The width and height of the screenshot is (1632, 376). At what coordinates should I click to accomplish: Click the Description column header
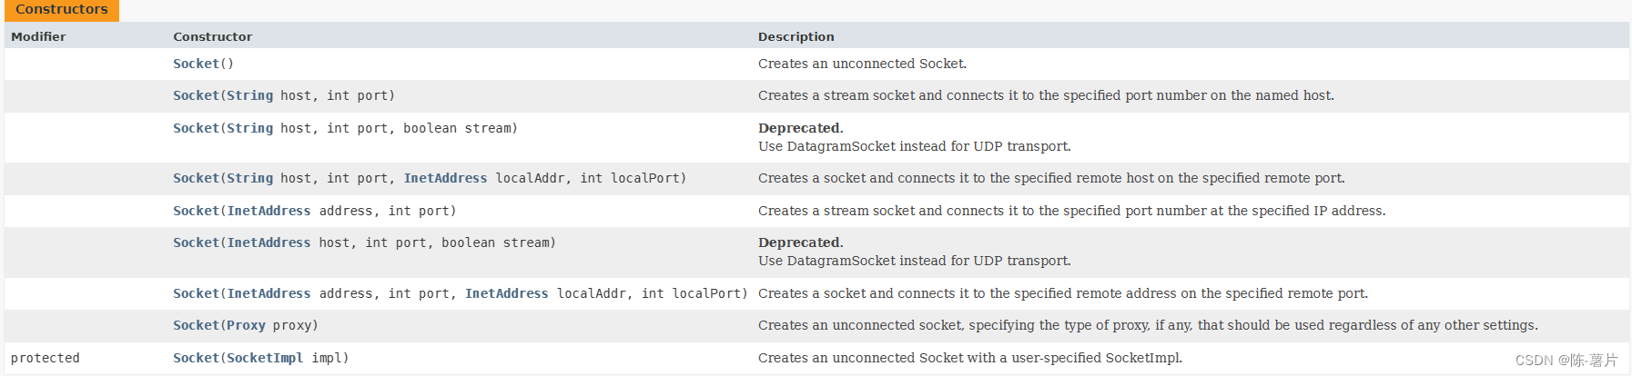(x=796, y=36)
